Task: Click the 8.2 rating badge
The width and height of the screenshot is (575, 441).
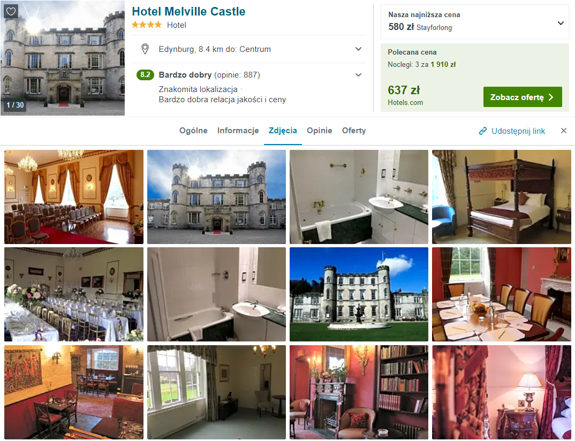Action: [x=145, y=75]
